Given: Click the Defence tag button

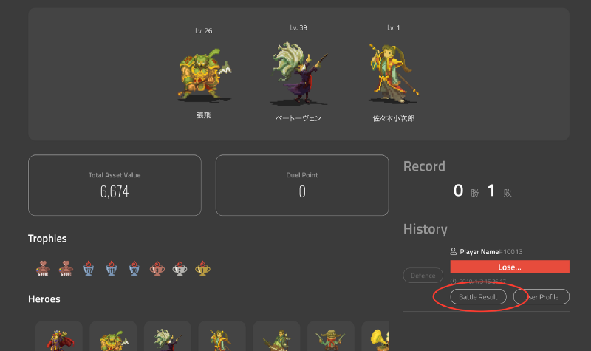Looking at the screenshot, I should tap(423, 275).
